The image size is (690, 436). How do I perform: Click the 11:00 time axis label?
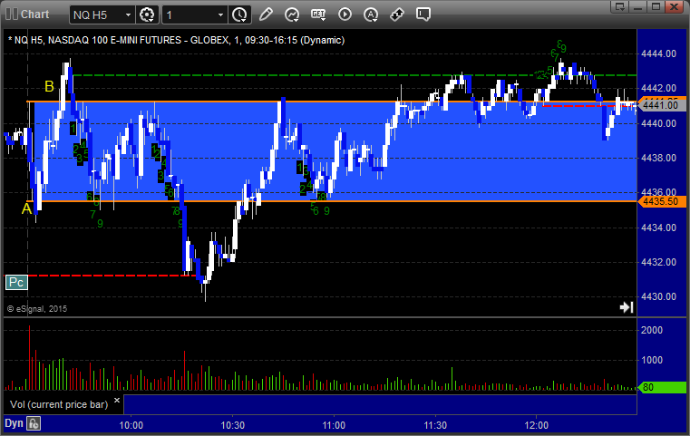(334, 425)
